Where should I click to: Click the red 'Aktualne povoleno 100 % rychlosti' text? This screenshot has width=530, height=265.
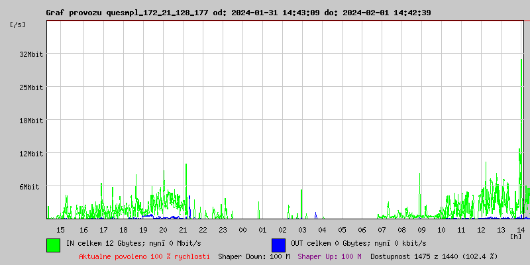click(x=144, y=256)
